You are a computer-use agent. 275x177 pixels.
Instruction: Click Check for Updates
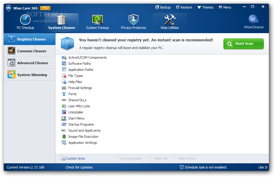(x=79, y=167)
